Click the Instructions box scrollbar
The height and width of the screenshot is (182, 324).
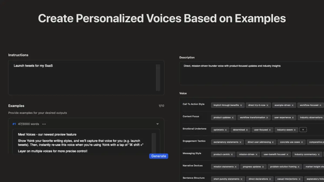click(x=158, y=77)
